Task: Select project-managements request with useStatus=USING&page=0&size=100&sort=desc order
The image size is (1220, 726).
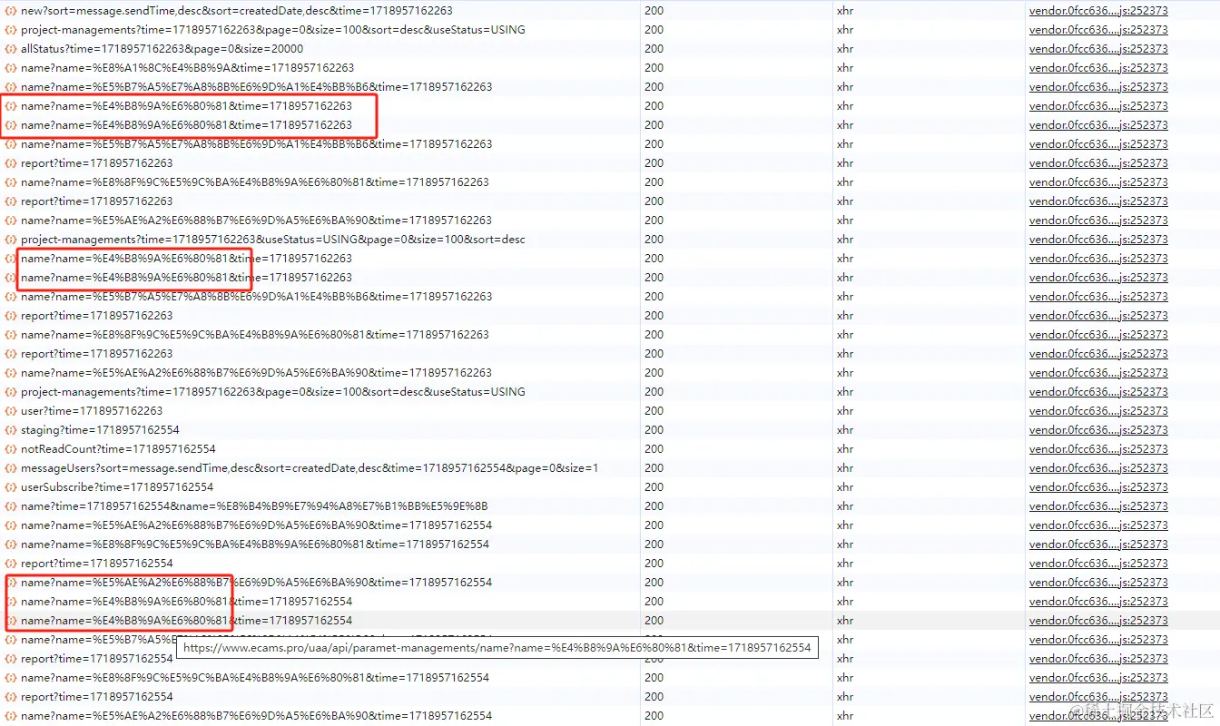Action: coord(273,240)
